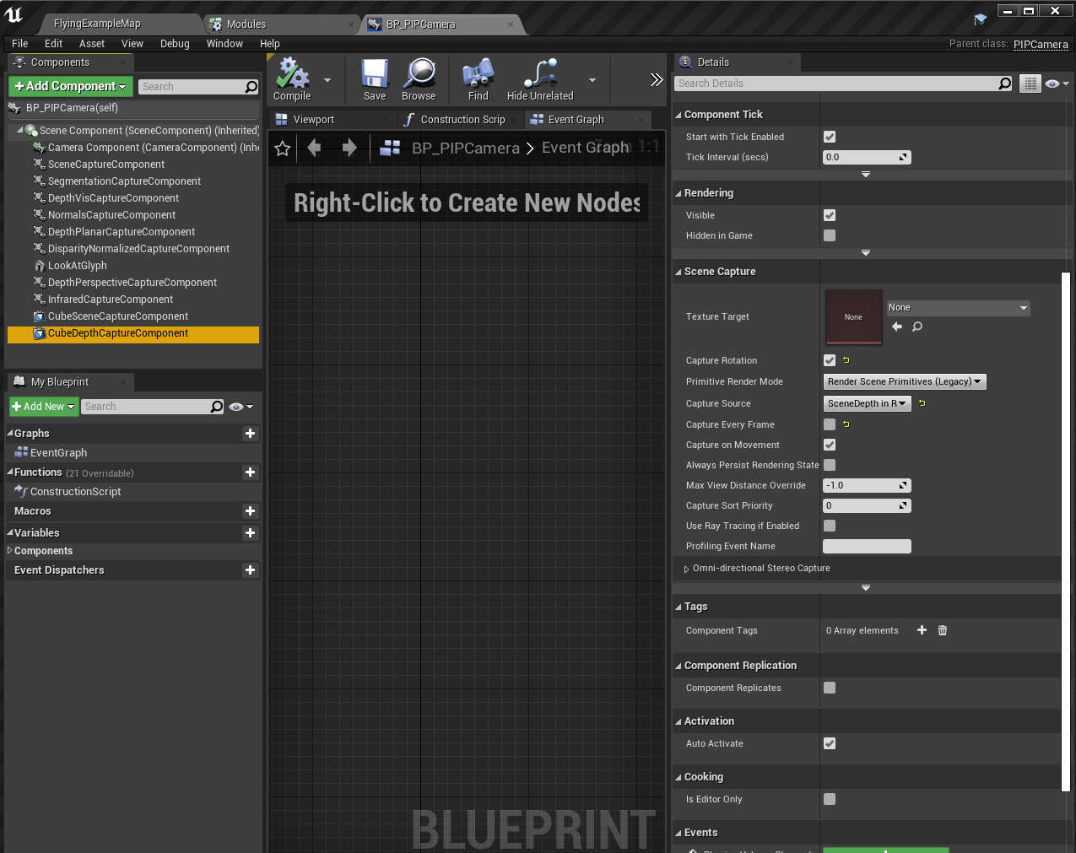Viewport: 1076px width, 853px height.
Task: Click the Profiling Event Name field
Action: tap(867, 546)
